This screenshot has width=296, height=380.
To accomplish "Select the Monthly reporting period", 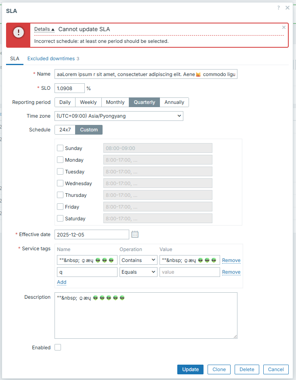I will (115, 102).
